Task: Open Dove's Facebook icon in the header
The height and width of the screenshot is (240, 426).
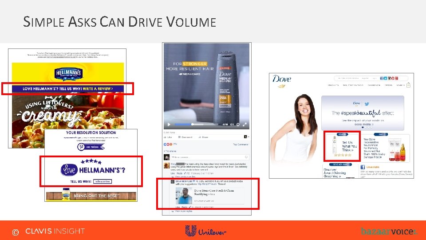Action: pyautogui.click(x=382, y=78)
